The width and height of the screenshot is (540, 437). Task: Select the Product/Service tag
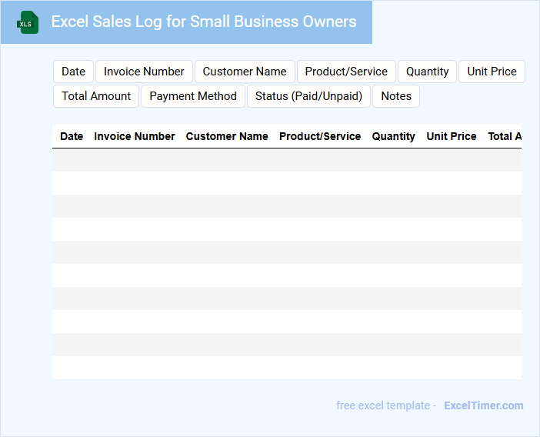[x=346, y=72]
